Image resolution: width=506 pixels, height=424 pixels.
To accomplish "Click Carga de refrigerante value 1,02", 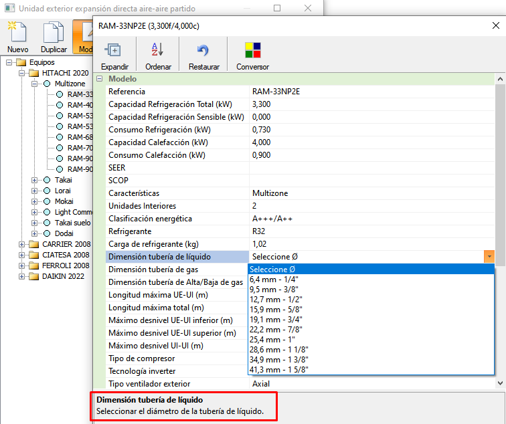I will [371, 244].
